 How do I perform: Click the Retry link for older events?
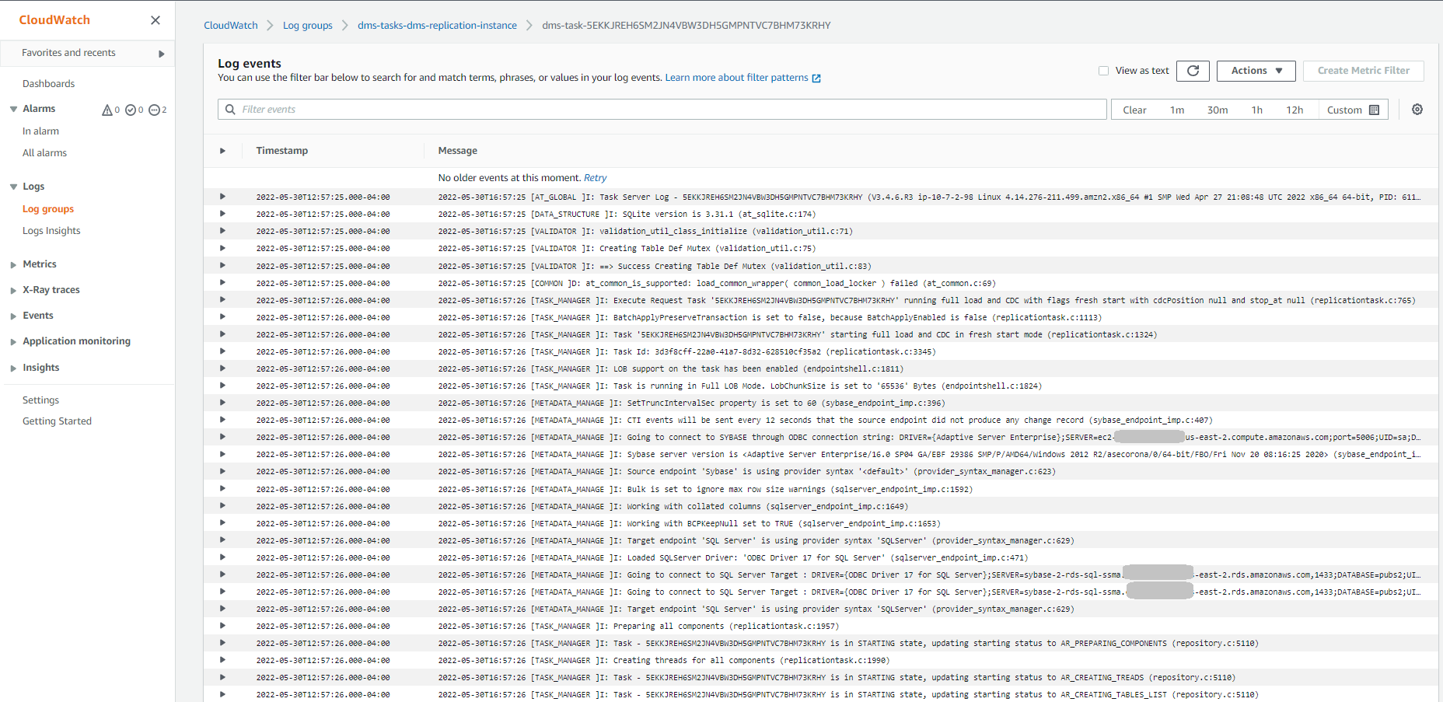point(595,178)
